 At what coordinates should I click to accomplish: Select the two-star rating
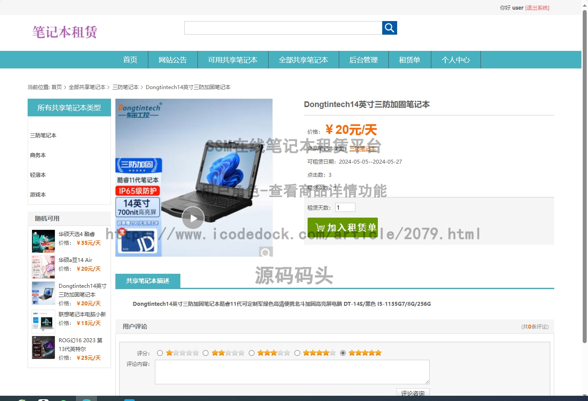(x=205, y=353)
